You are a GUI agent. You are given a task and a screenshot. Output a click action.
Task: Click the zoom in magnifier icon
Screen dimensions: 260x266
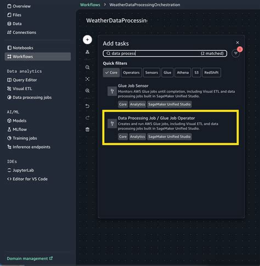87,90
